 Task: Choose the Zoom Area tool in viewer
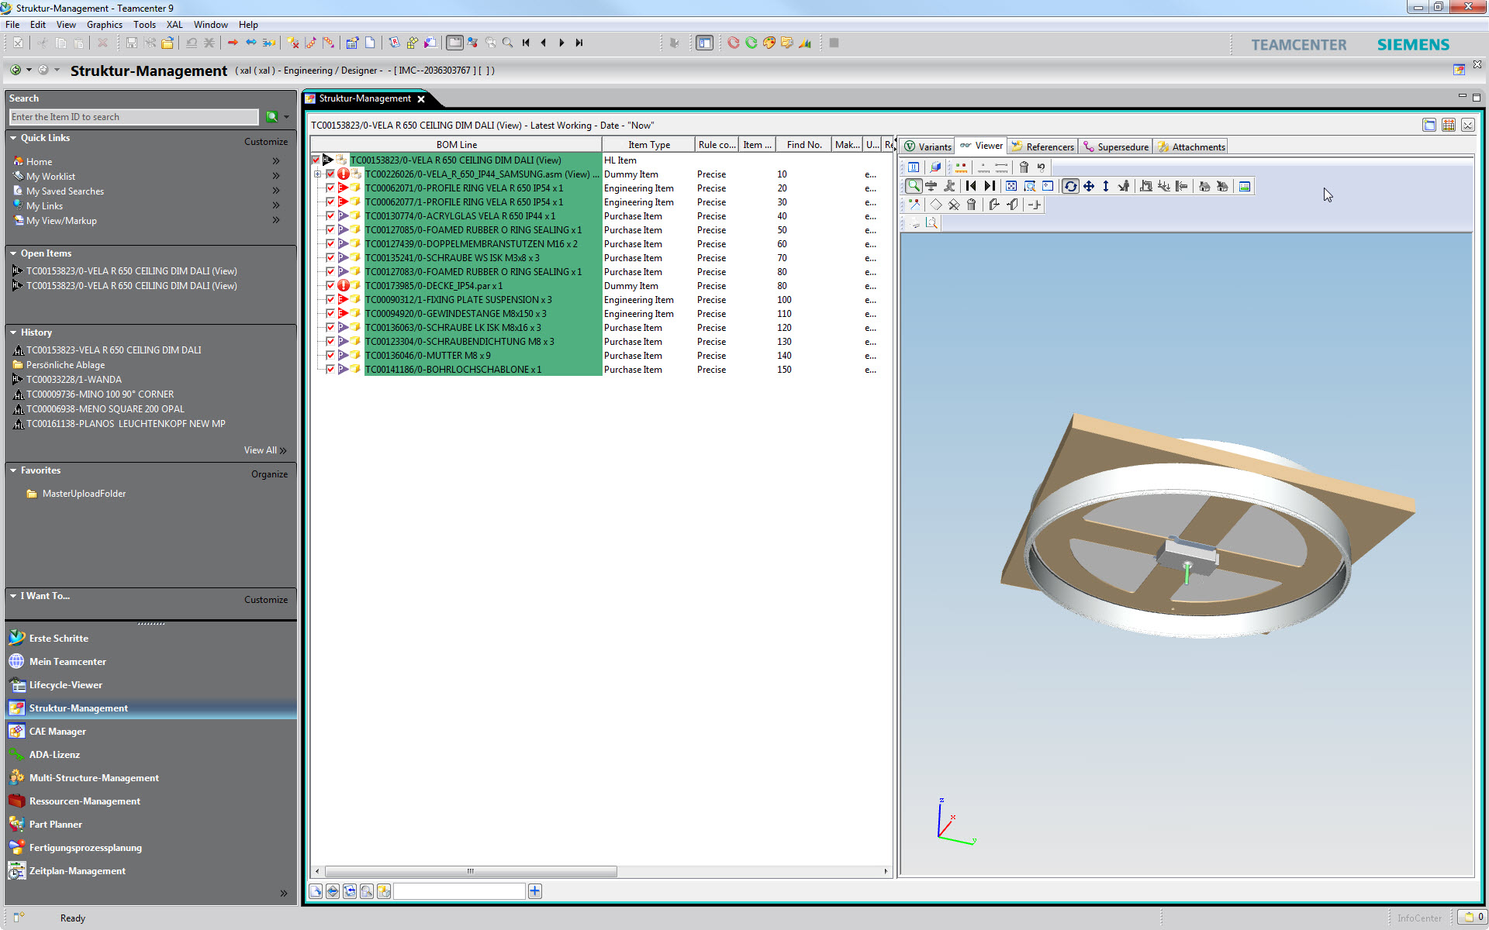1030,186
